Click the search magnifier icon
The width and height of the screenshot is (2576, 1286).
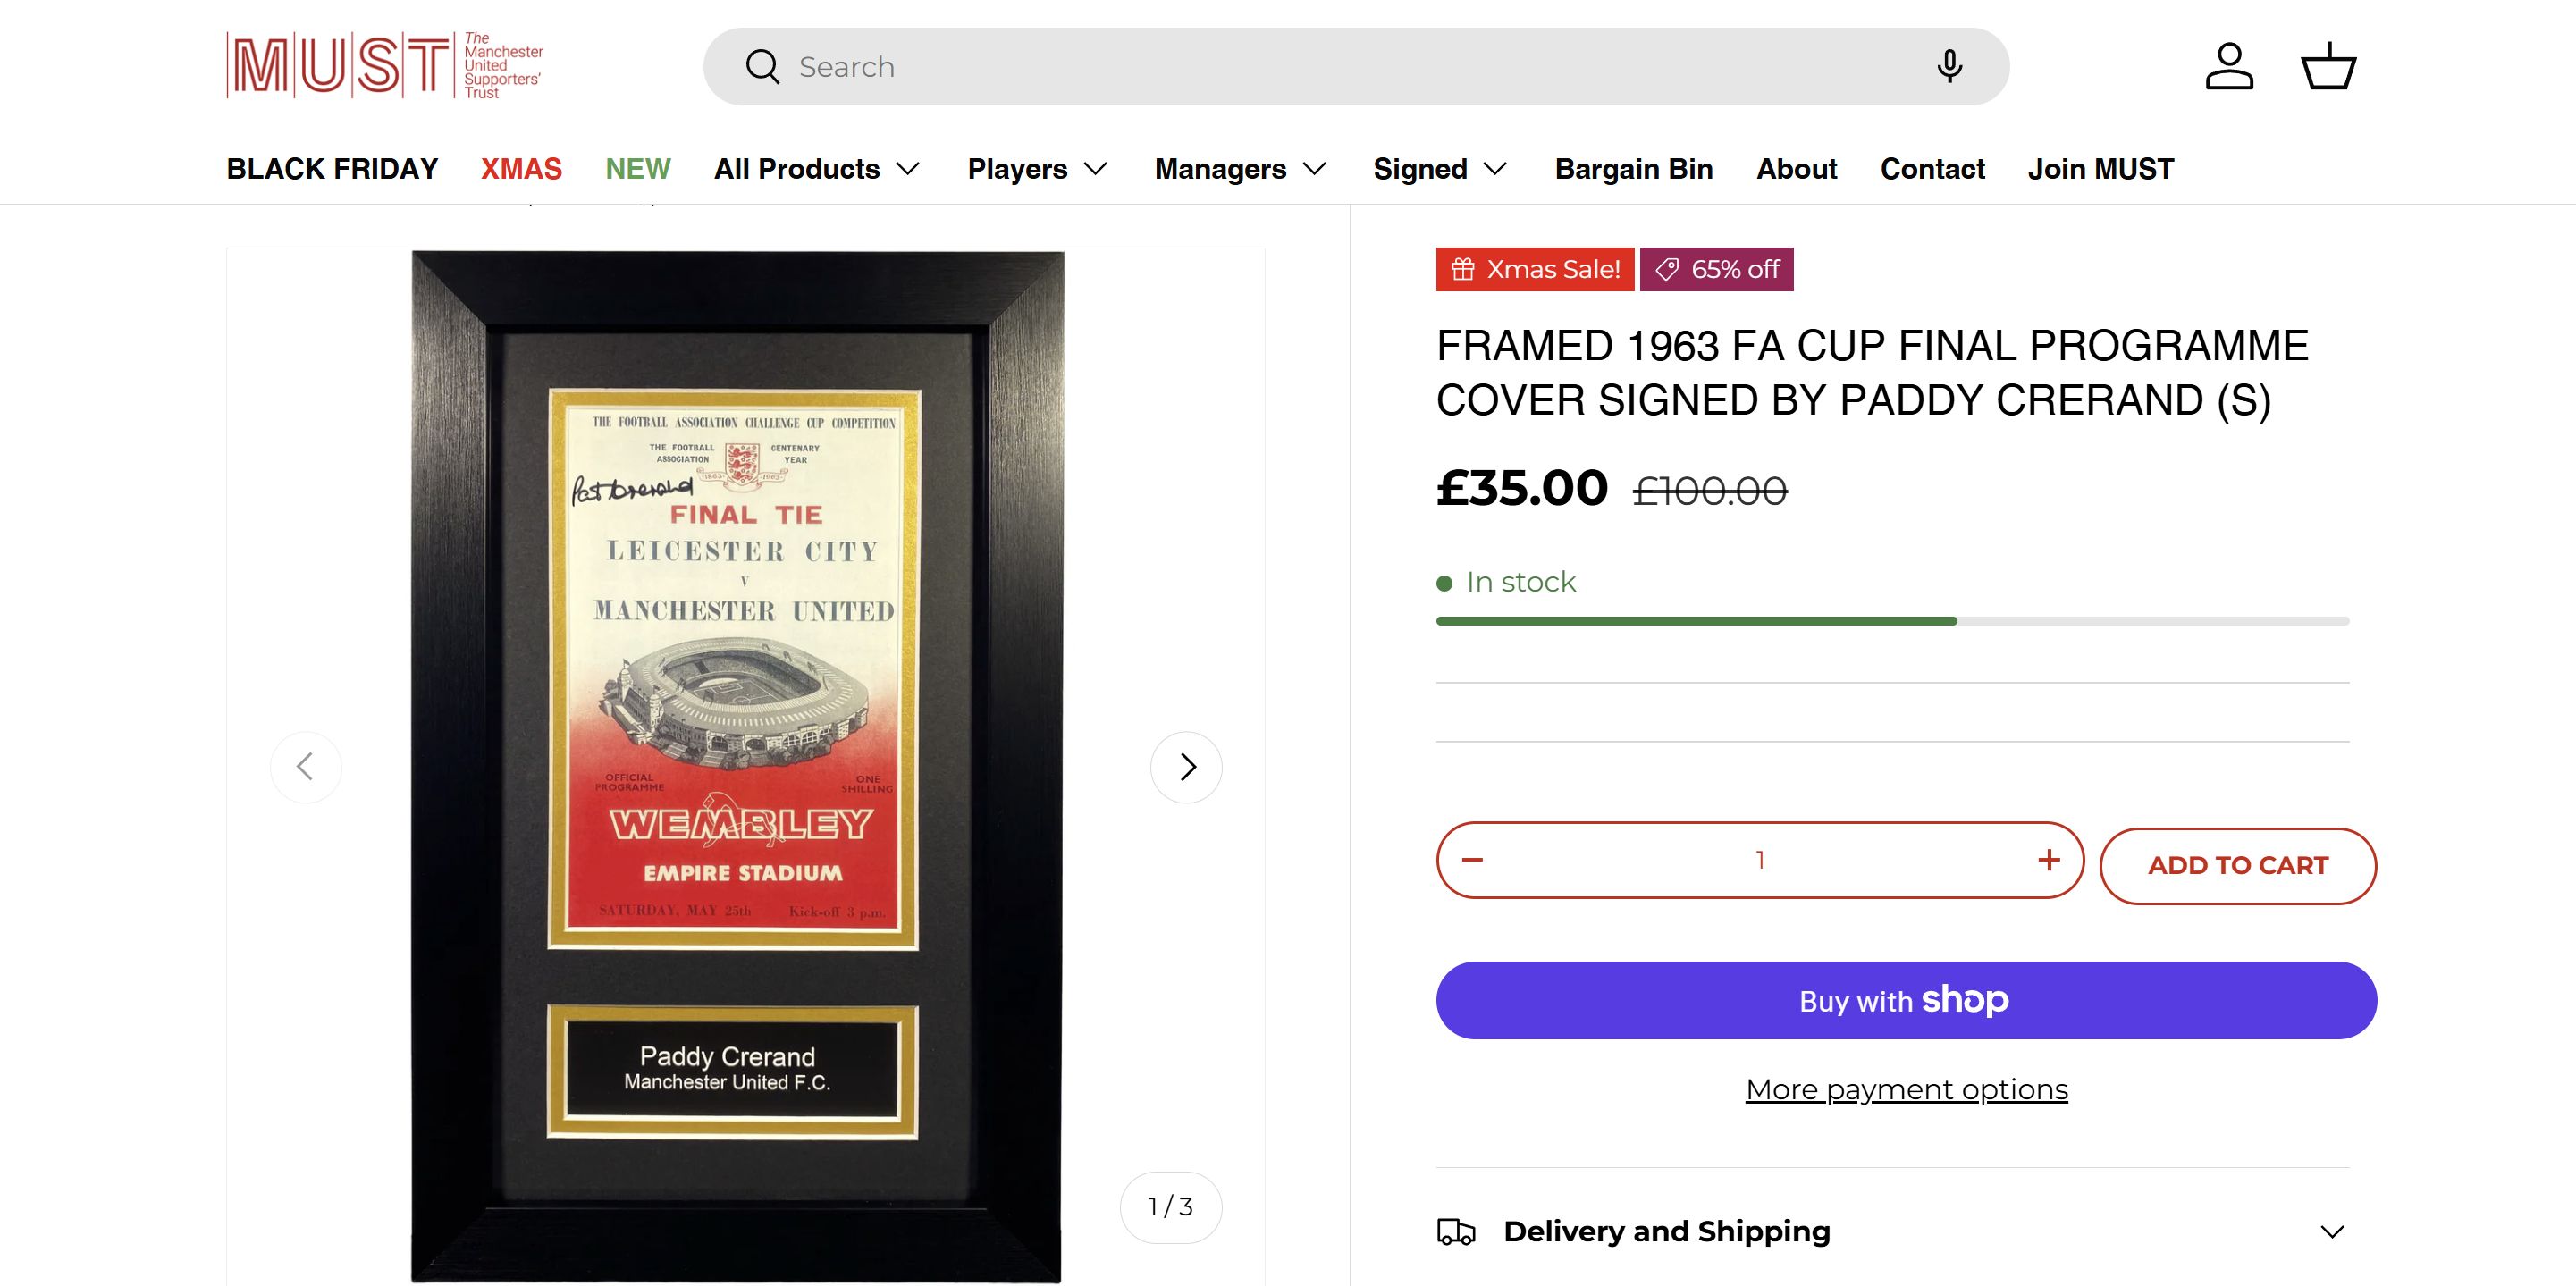click(762, 67)
